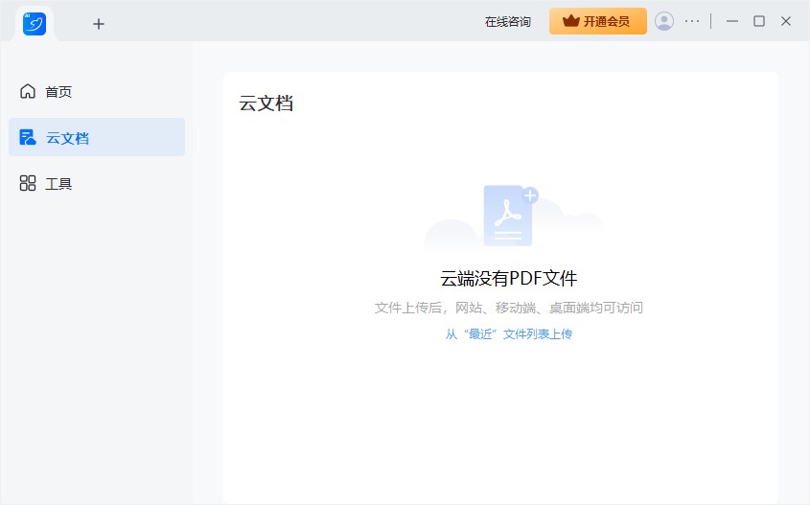This screenshot has width=810, height=505.
Task: Click the 云文档 page heading
Action: (266, 103)
